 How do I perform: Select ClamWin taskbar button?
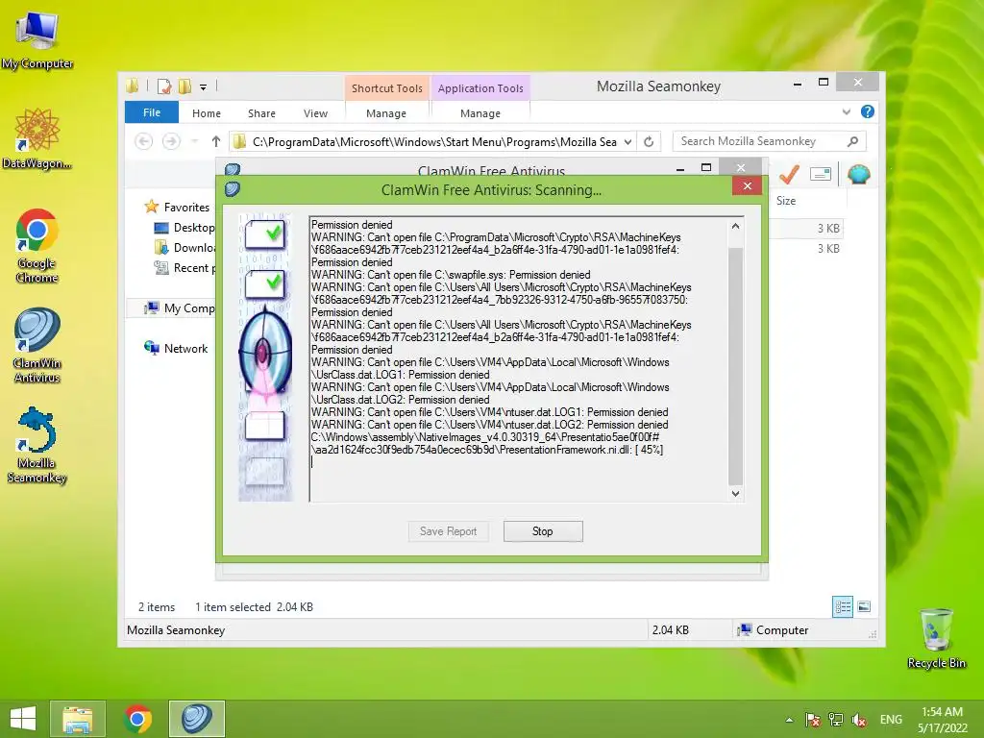point(196,719)
